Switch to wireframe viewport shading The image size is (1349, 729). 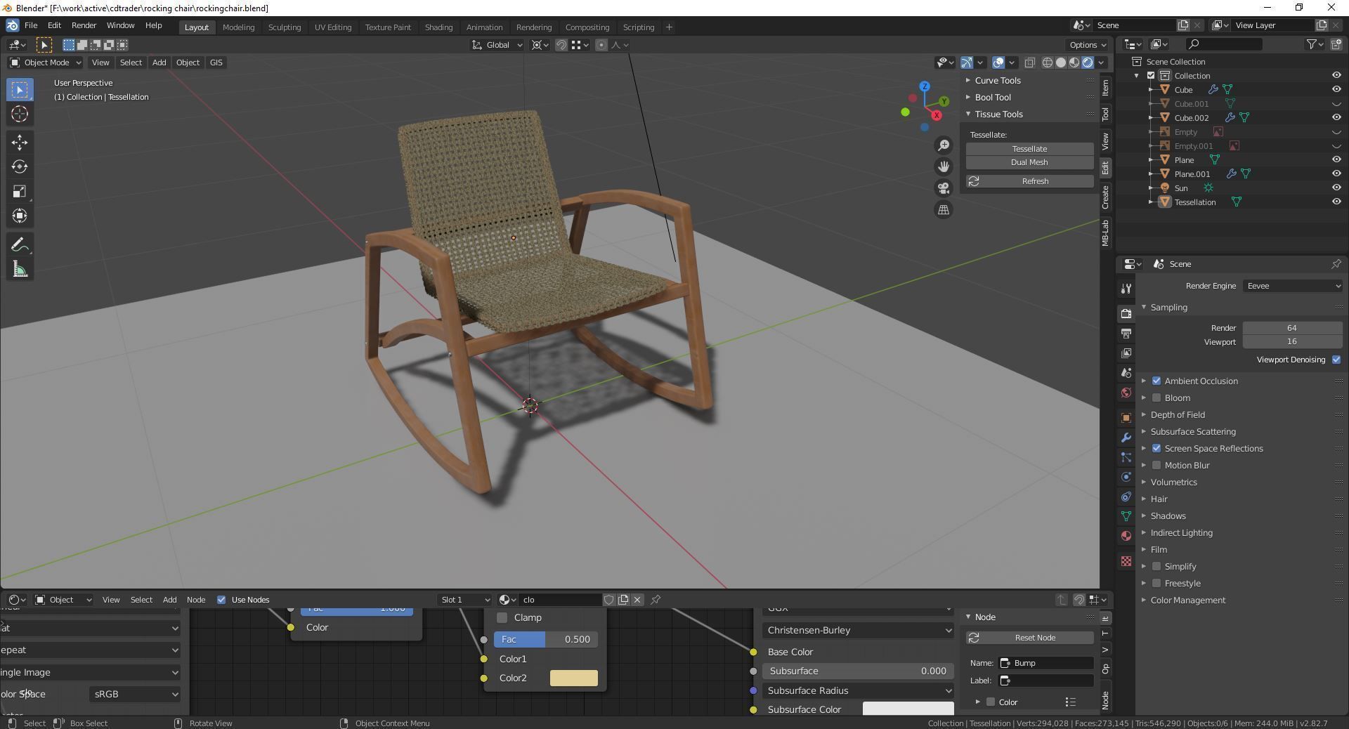(x=1048, y=63)
